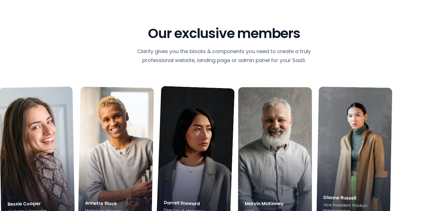The image size is (448, 211).
Task: Select Darrell Steward's portrait card
Action: click(x=195, y=149)
